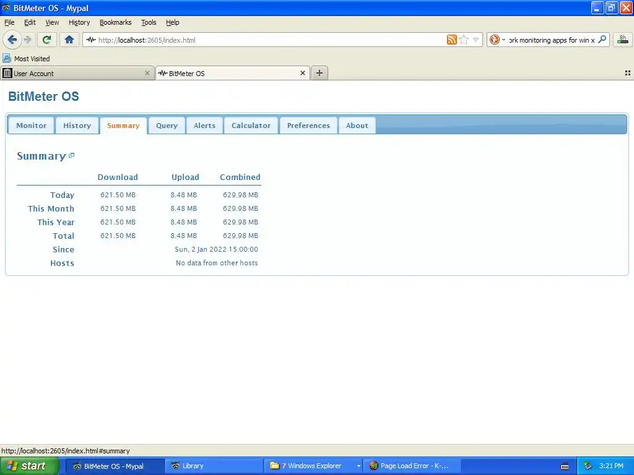The image size is (634, 475).
Task: Click the 8h toolbar button
Action: point(623,40)
